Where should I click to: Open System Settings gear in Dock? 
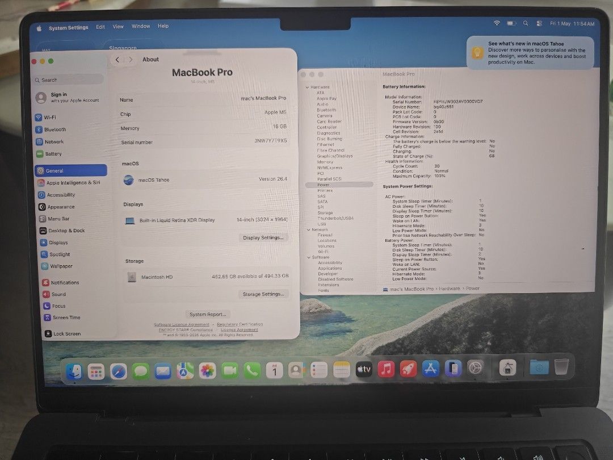point(476,368)
